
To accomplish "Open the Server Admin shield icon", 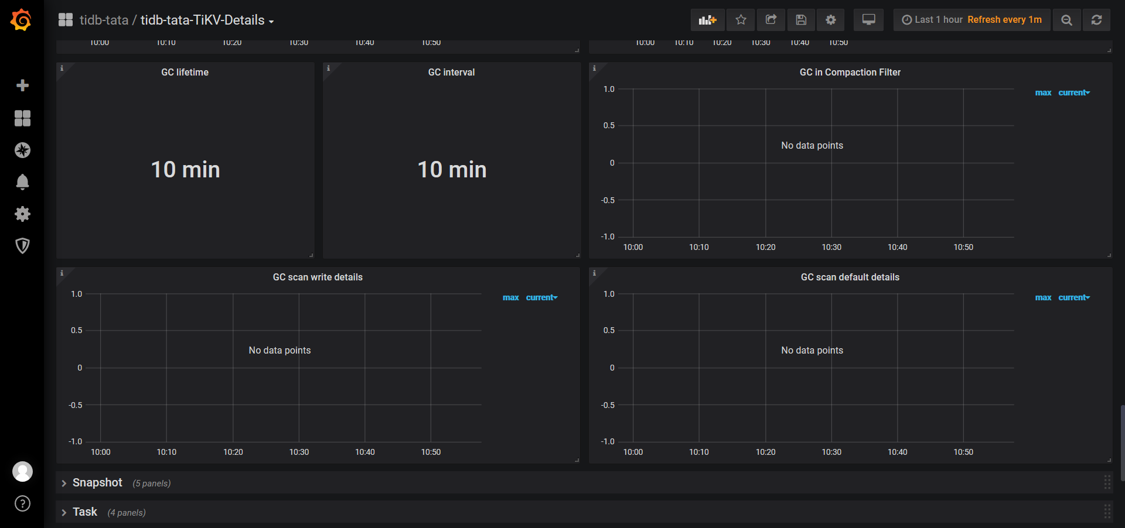I will click(x=22, y=246).
